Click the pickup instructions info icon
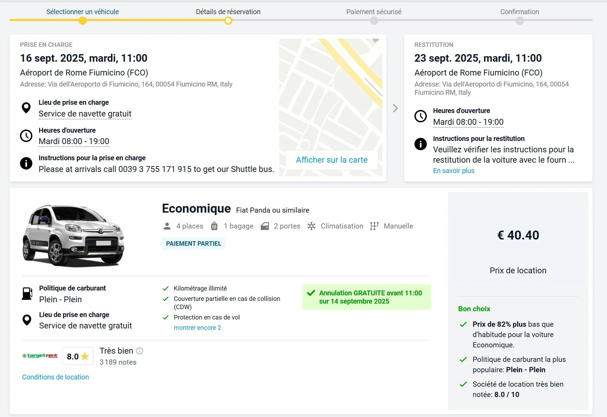Viewport: 607px width, 417px height. point(26,163)
